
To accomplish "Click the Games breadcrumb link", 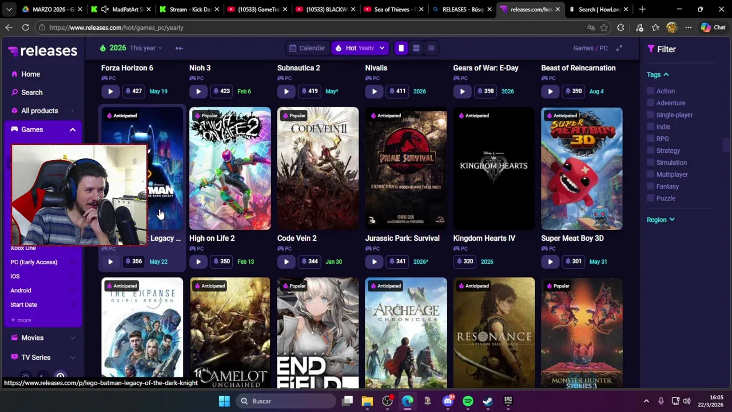I will (583, 48).
